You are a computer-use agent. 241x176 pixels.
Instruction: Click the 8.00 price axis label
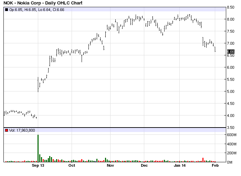(x=231, y=19)
